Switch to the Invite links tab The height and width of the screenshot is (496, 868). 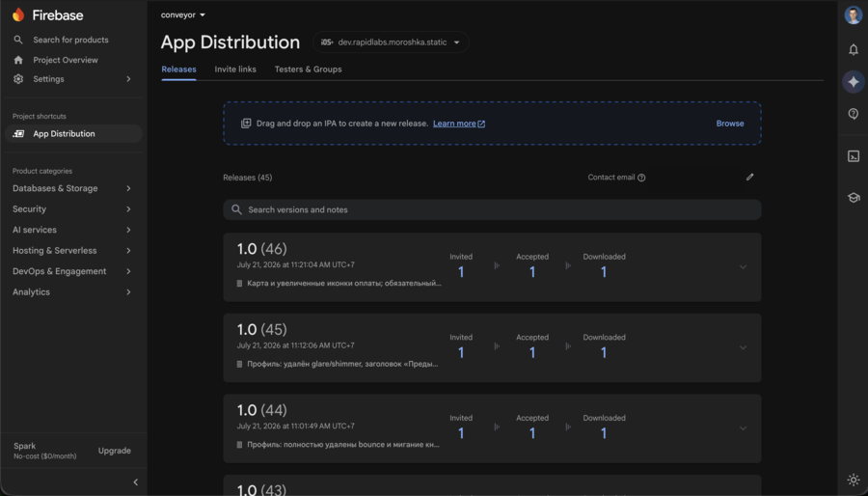coord(235,69)
